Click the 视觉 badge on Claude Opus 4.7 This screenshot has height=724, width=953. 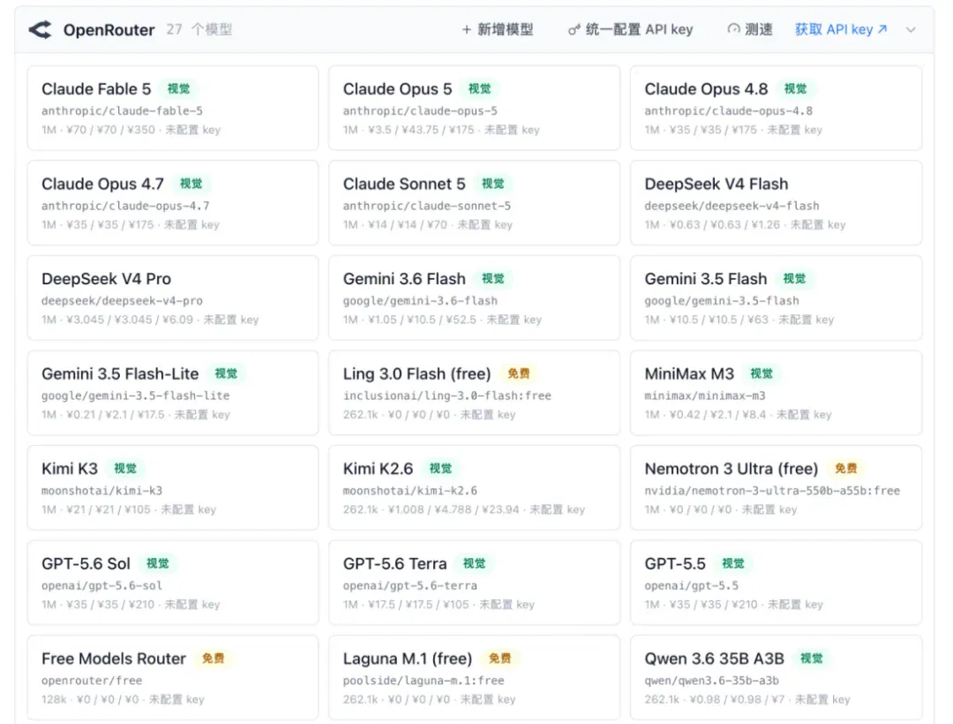click(191, 184)
